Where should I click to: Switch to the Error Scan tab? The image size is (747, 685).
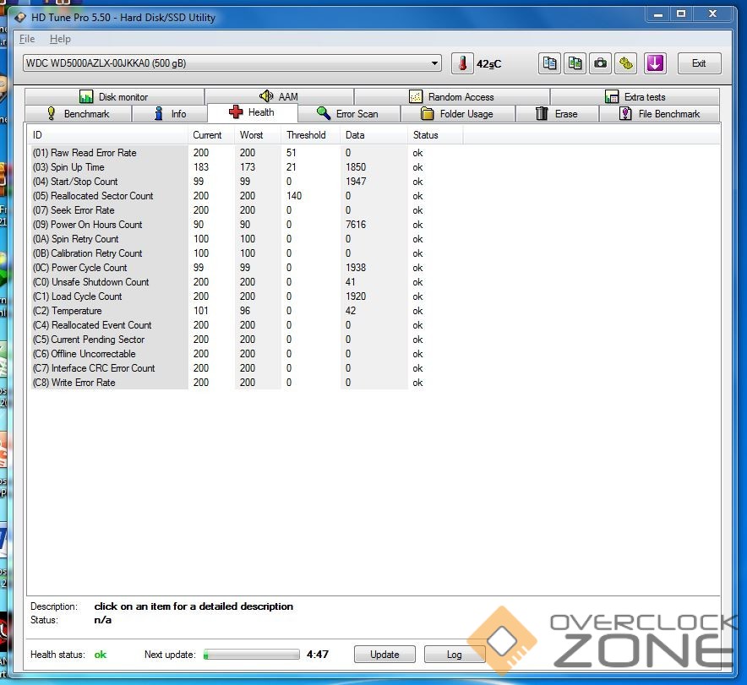coord(349,114)
